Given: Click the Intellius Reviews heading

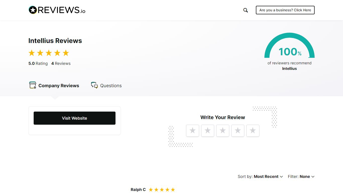Looking at the screenshot, I should (x=55, y=41).
